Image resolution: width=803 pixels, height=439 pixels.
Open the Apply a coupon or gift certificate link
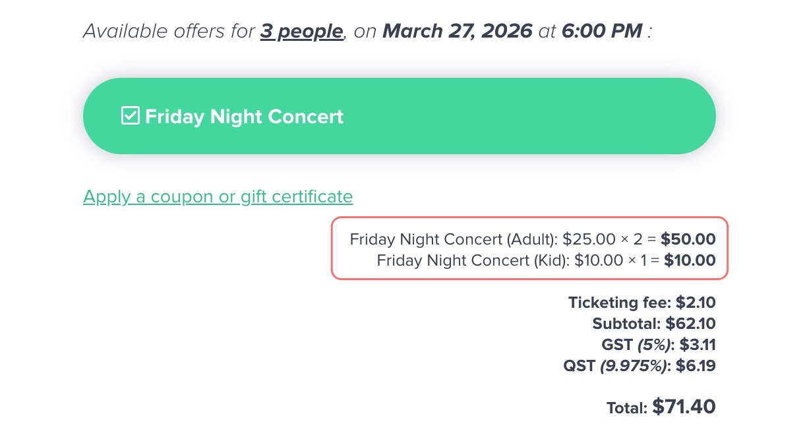(x=218, y=196)
